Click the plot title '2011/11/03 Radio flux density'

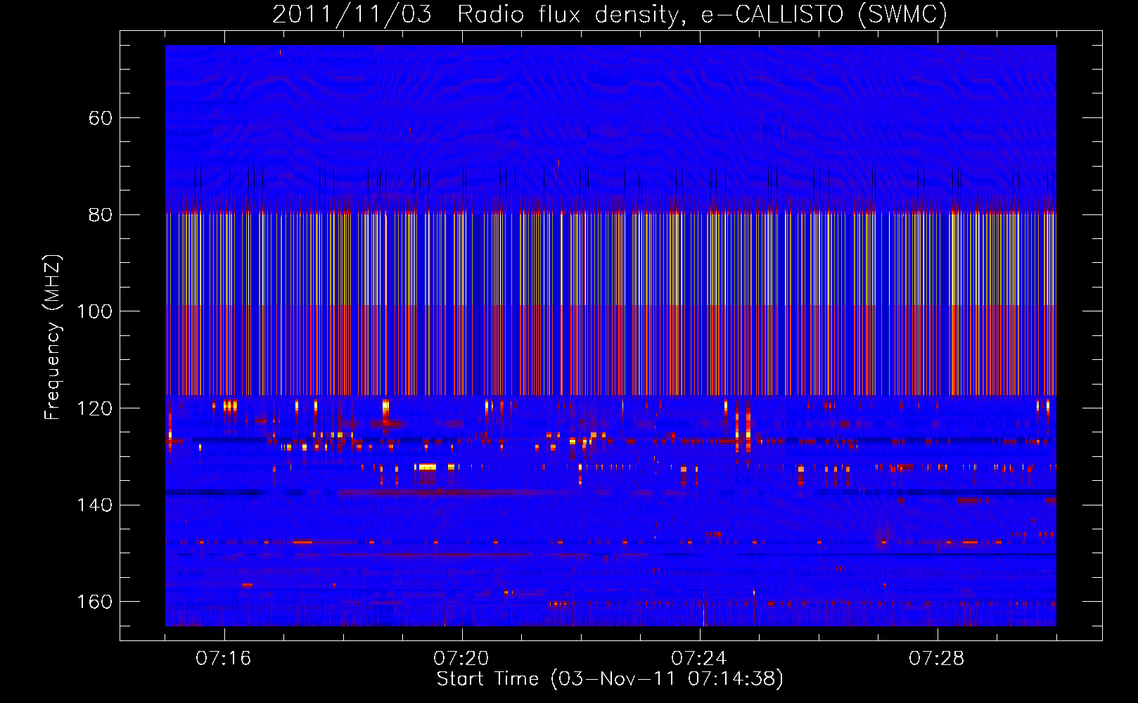pos(479,15)
